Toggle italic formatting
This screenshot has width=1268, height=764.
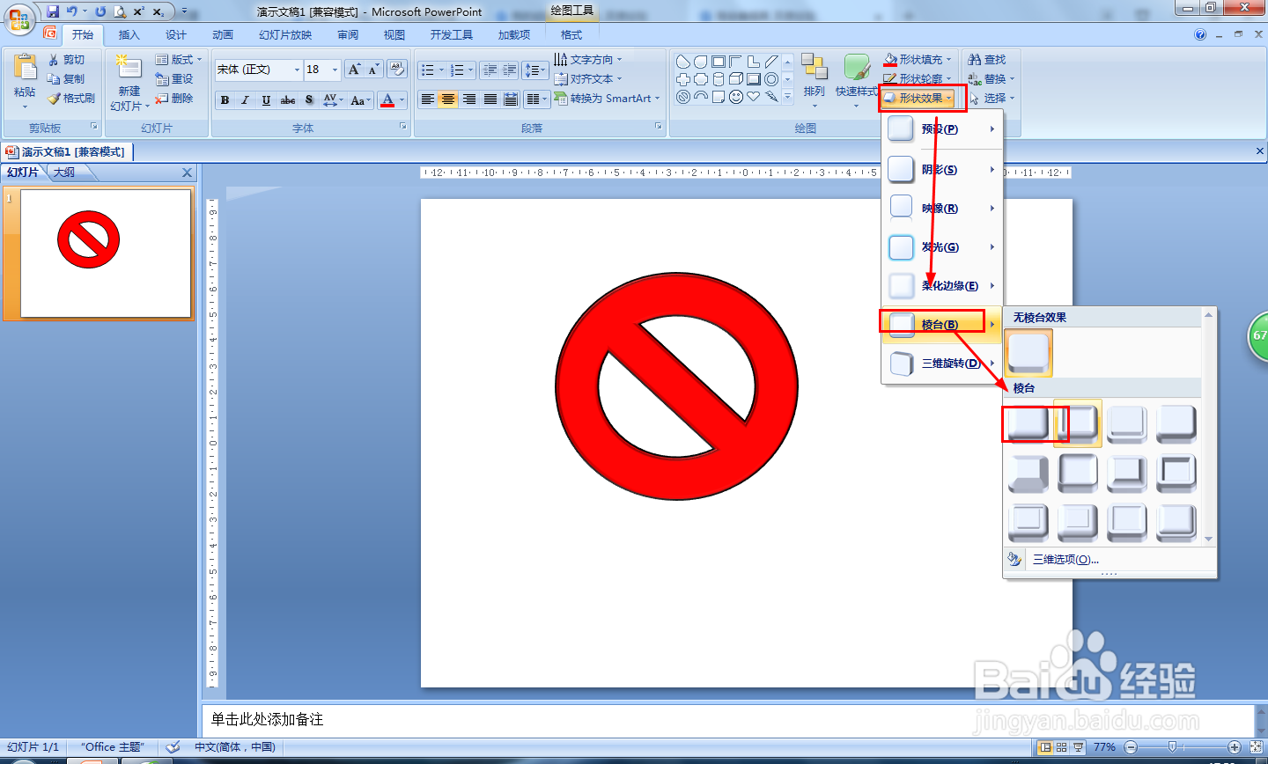pyautogui.click(x=246, y=100)
